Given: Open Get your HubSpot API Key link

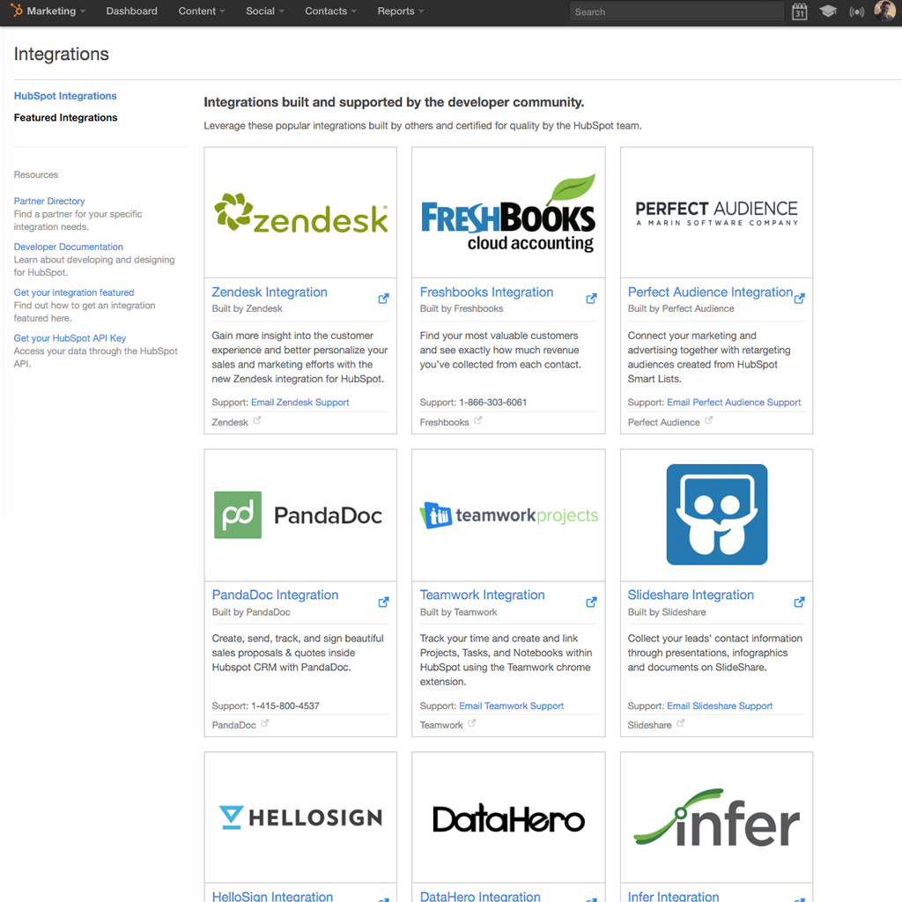Looking at the screenshot, I should [x=70, y=338].
